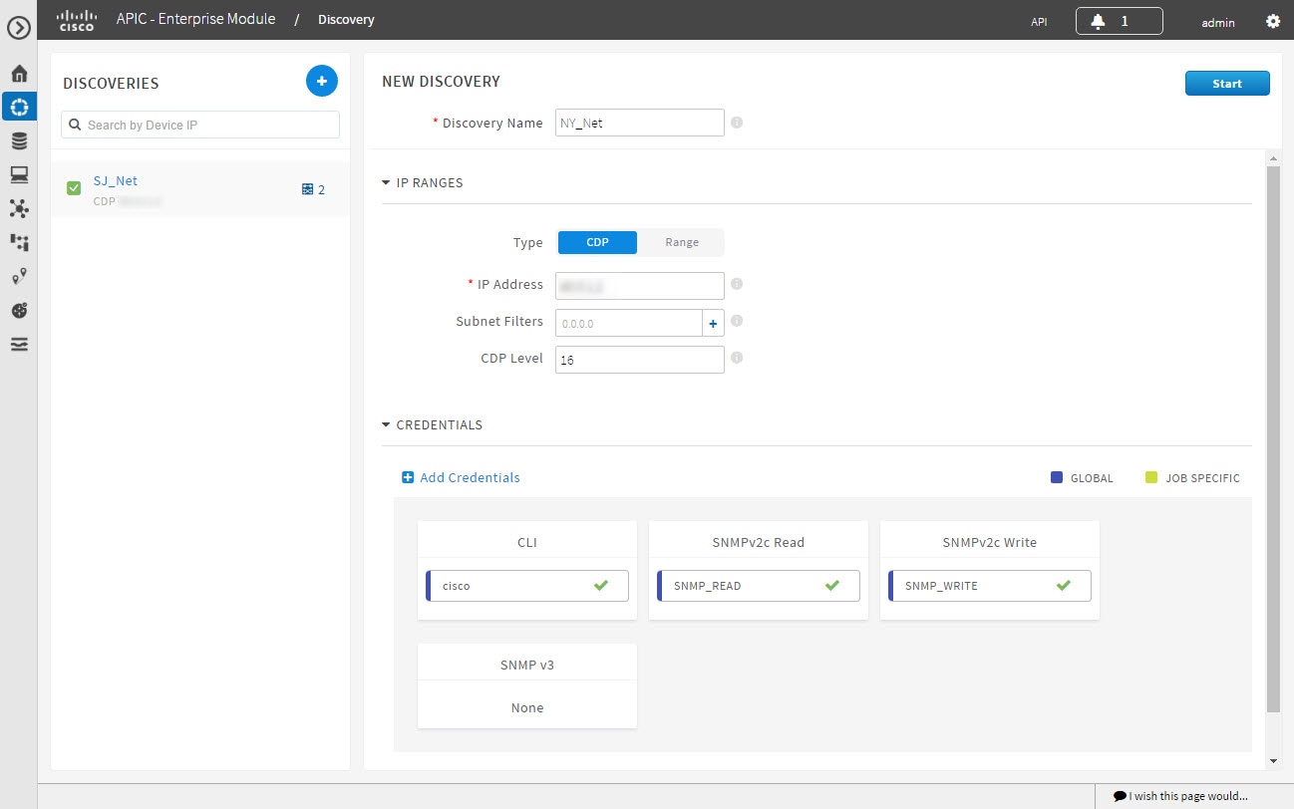
Task: Click the Add Credentials link
Action: (x=461, y=477)
